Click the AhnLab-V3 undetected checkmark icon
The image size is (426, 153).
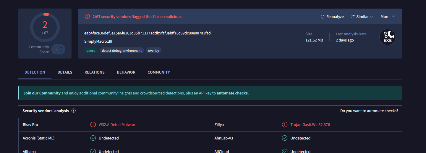(285, 138)
